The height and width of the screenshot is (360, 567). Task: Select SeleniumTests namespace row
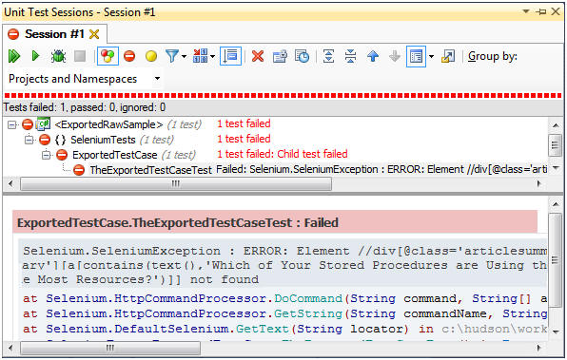coord(103,140)
